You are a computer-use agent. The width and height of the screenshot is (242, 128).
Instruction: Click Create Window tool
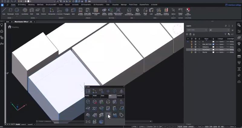tap(80, 12)
